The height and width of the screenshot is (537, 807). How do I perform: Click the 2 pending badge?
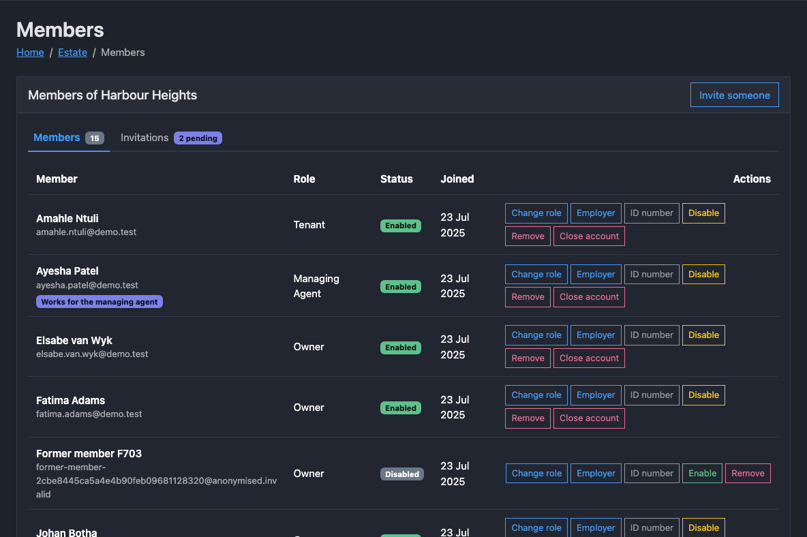198,138
